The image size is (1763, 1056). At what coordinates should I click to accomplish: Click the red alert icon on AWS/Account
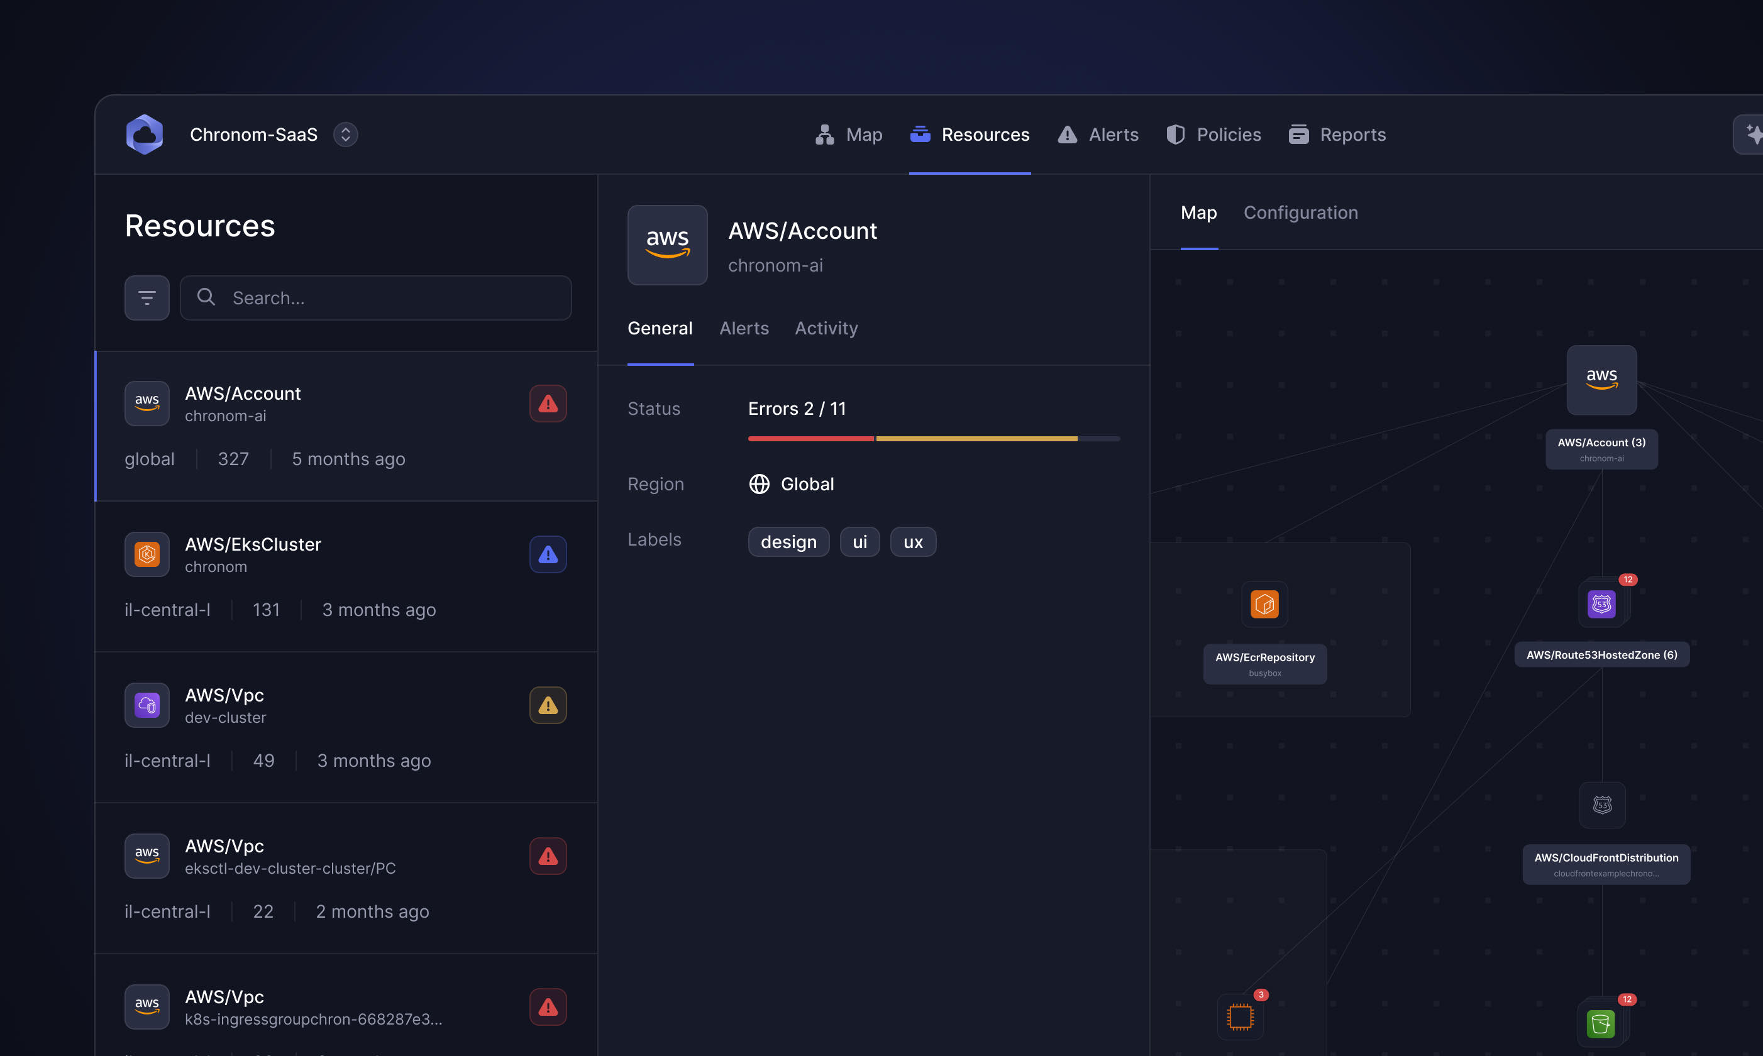tap(548, 404)
